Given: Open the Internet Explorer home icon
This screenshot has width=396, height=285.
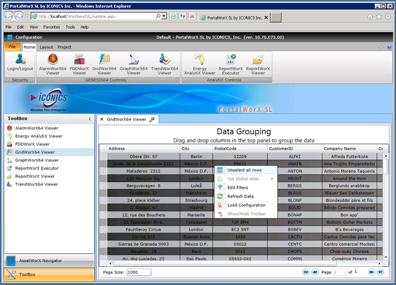Looking at the screenshot, I should tap(370, 17).
